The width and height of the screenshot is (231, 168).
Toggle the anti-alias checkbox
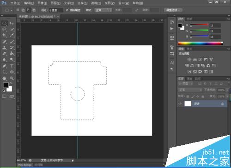pyautogui.click(x=67, y=10)
